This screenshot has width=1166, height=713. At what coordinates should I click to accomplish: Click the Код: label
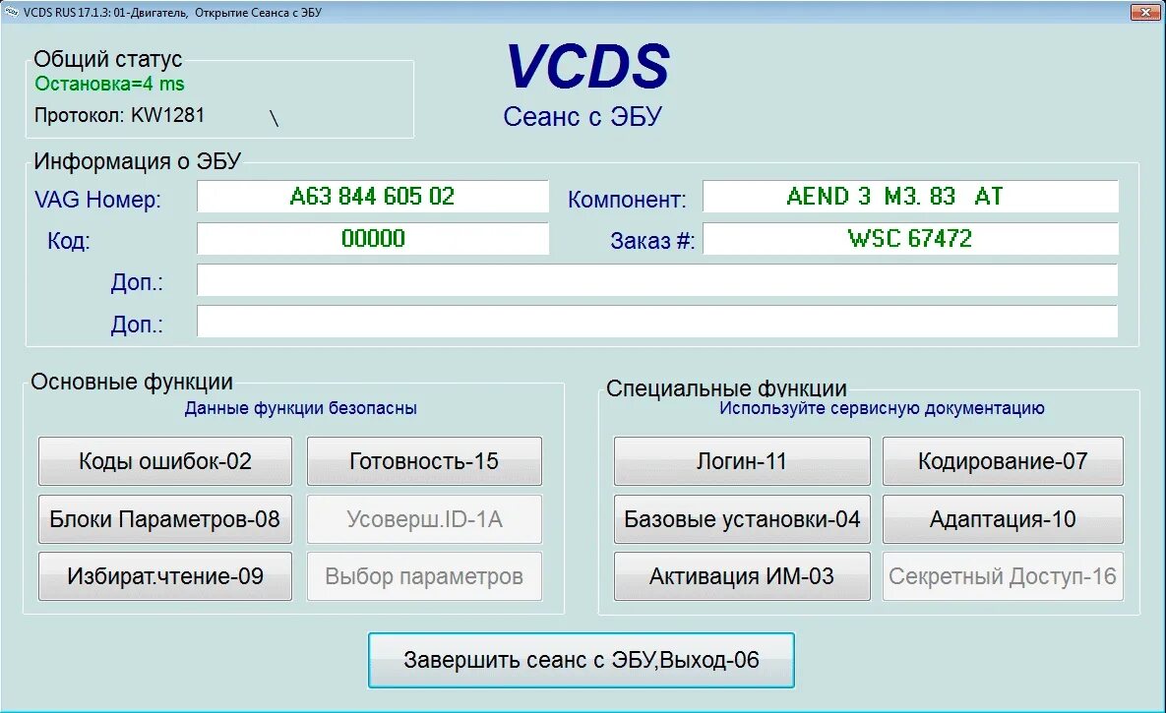coord(69,241)
